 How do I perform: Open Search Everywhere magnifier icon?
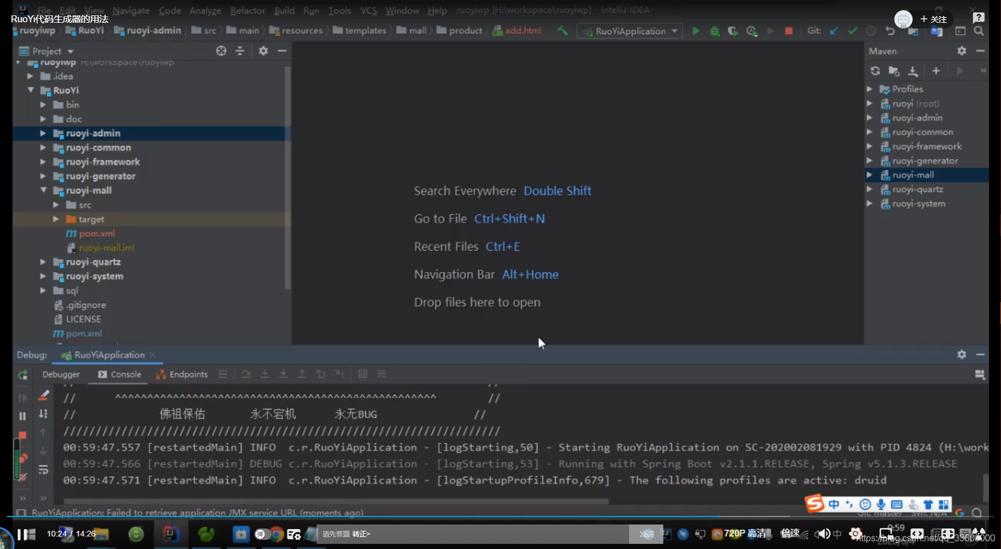(979, 31)
